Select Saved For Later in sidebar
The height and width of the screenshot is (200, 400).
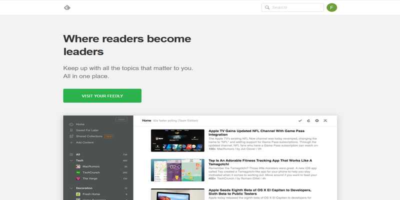coord(87,130)
